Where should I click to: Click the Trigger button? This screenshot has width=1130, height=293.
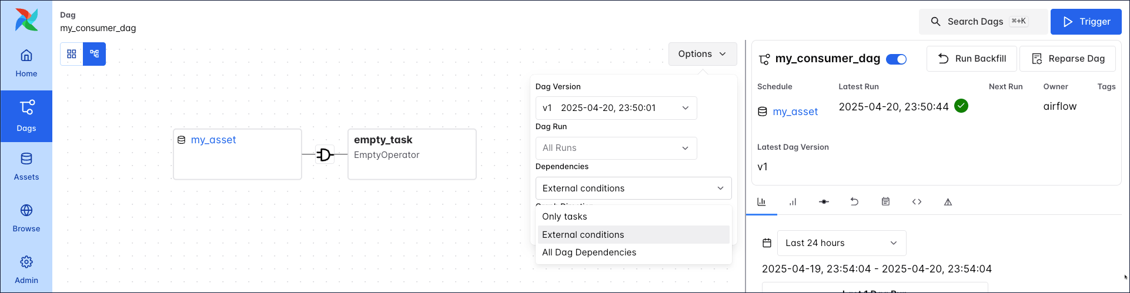pyautogui.click(x=1085, y=22)
